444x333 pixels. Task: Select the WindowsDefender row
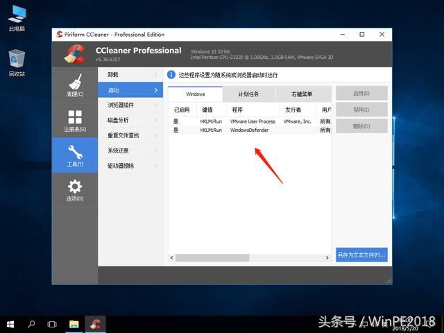(250, 130)
